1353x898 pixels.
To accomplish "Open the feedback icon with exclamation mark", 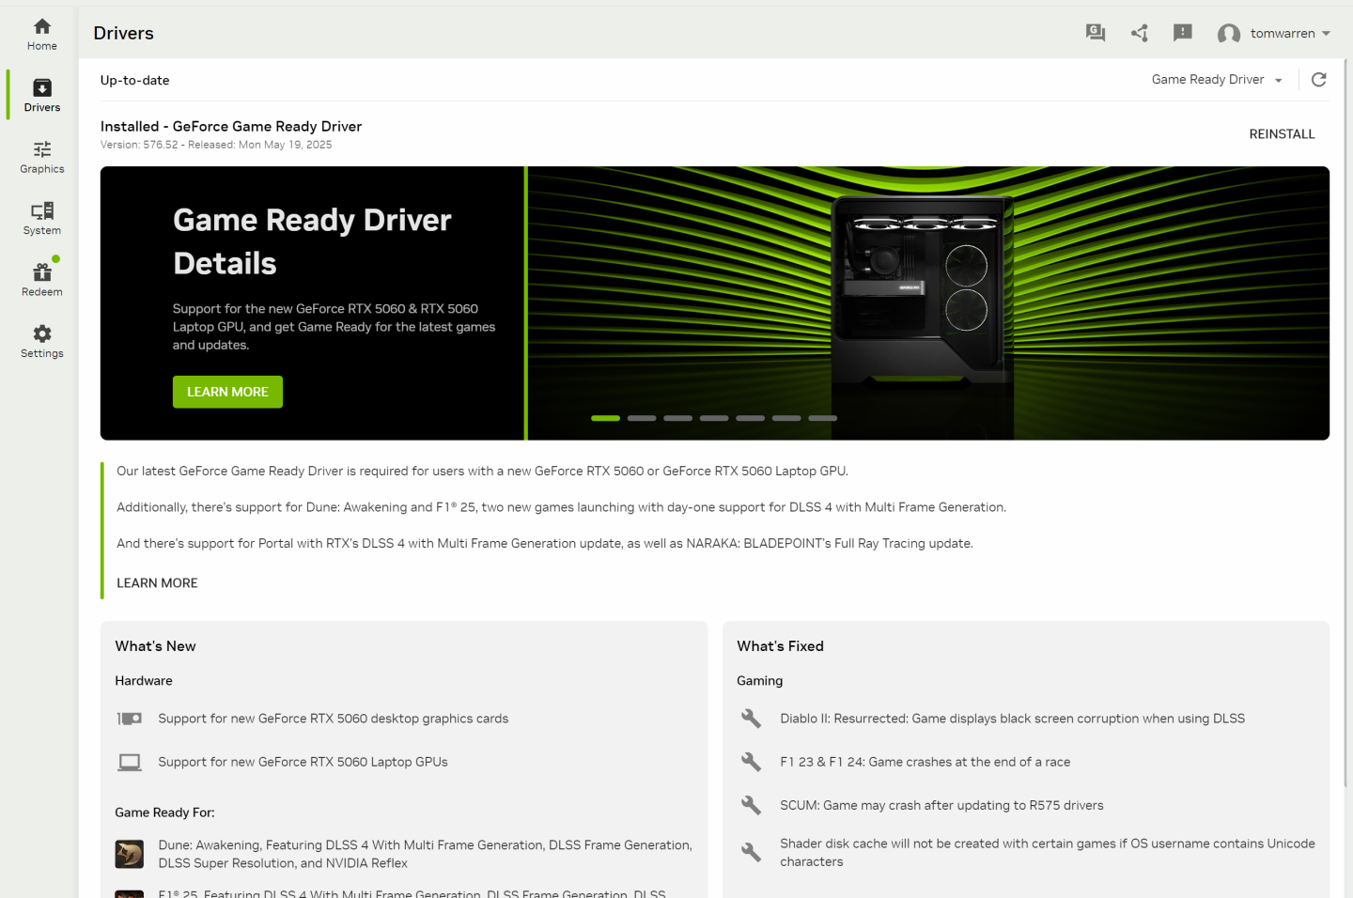I will (x=1182, y=34).
